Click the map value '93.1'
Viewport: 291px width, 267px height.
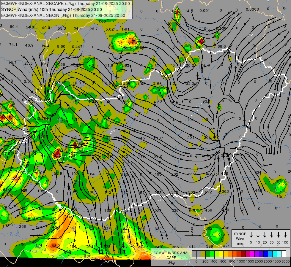(206, 101)
